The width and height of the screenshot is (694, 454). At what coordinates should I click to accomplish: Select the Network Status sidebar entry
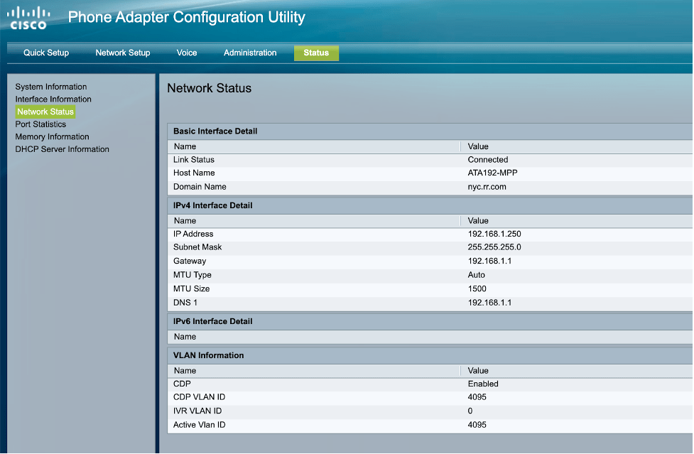[x=45, y=112]
